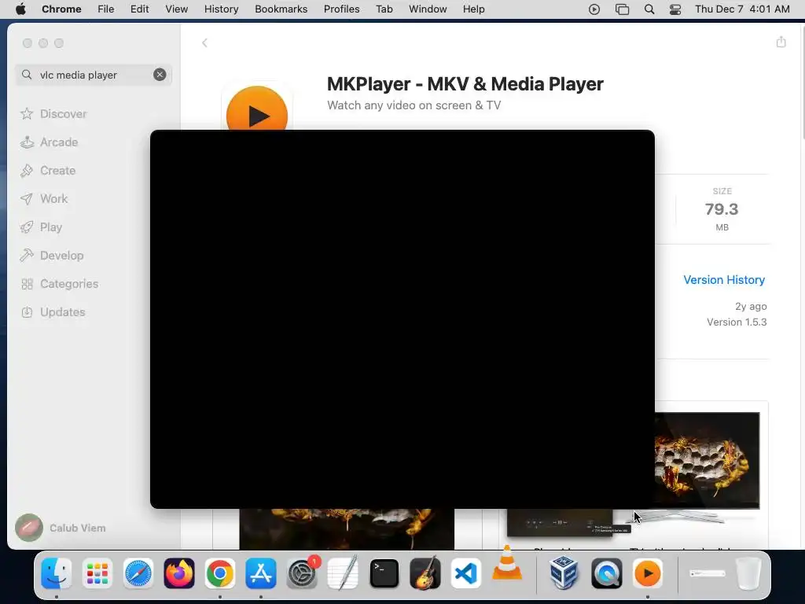Open the Bookmarks menu

click(281, 9)
